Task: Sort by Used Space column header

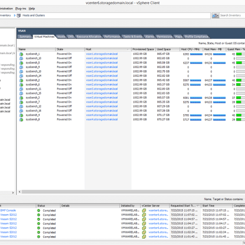Action: click(x=168, y=49)
